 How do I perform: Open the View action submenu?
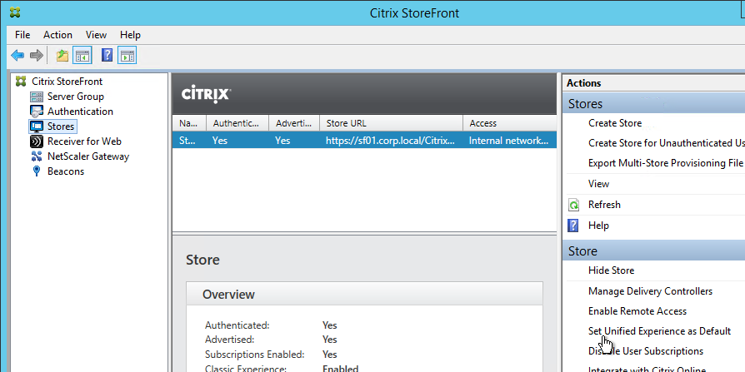[598, 184]
